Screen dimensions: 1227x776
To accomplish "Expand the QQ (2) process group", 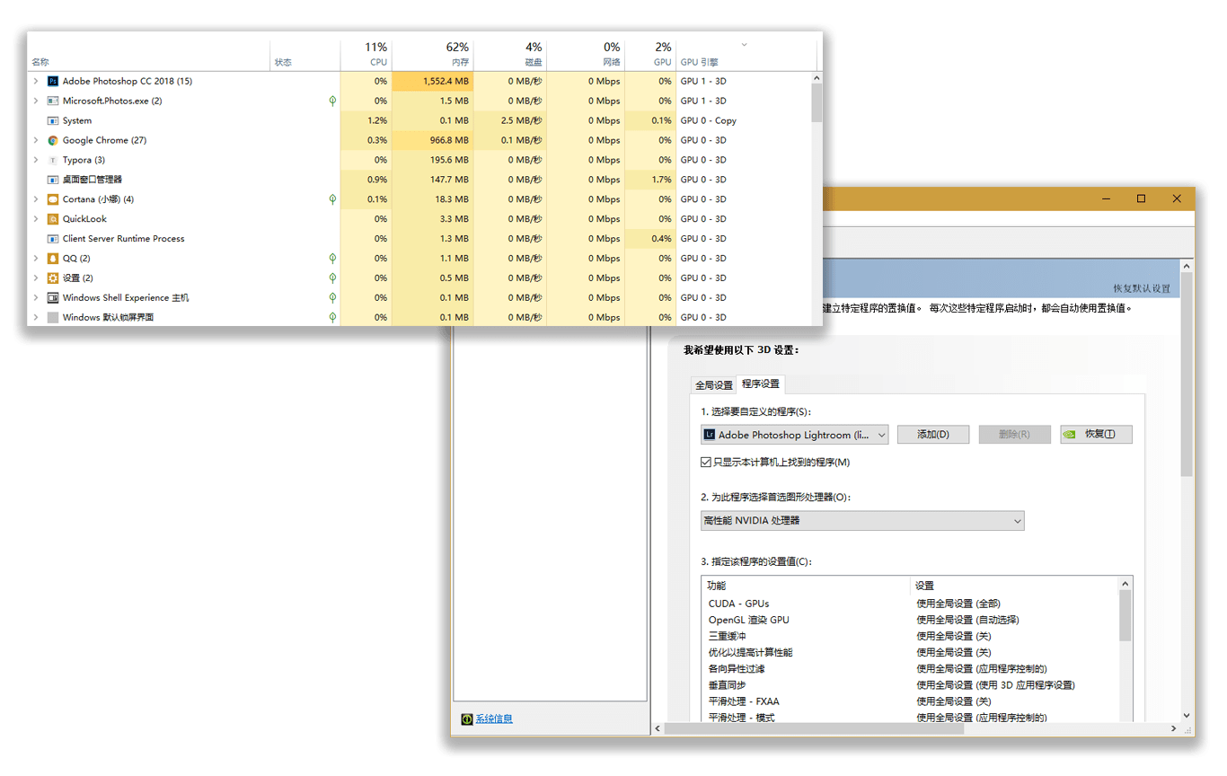I will 36,259.
